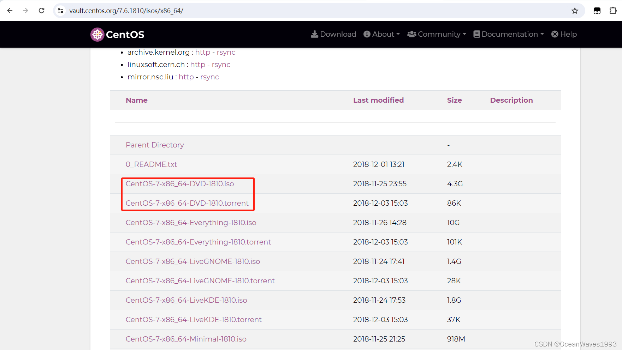Download CentOS-7-x86_64-Minimal-1810.iso

tap(186, 339)
